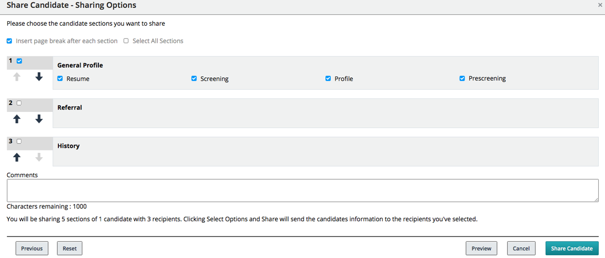Click into the Comments text area
The image size is (605, 258).
[x=302, y=190]
